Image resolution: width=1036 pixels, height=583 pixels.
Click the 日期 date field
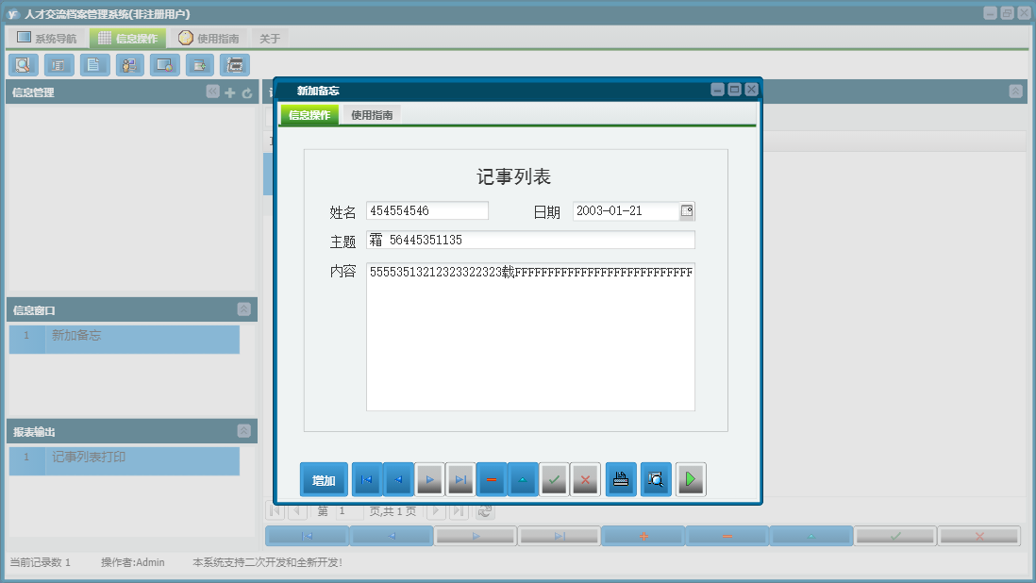626,210
